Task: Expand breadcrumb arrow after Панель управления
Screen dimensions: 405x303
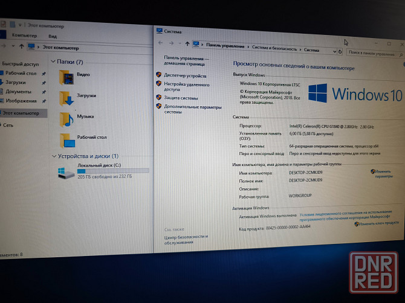Action: coord(248,47)
